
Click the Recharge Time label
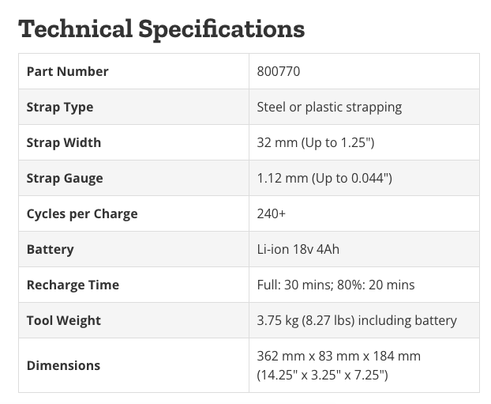[73, 285]
